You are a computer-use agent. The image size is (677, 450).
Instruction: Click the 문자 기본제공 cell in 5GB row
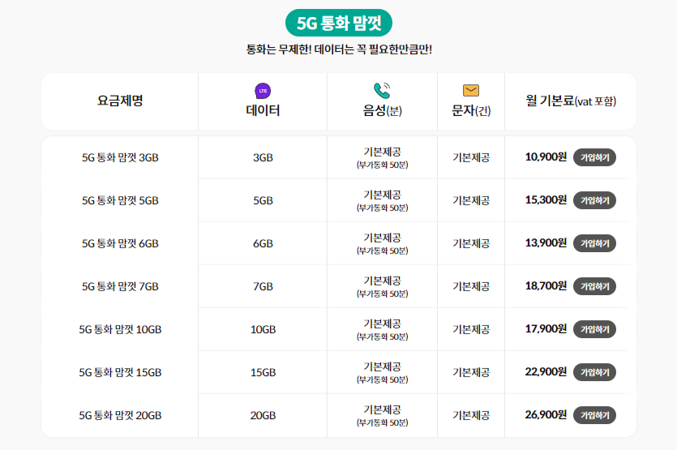tap(471, 200)
